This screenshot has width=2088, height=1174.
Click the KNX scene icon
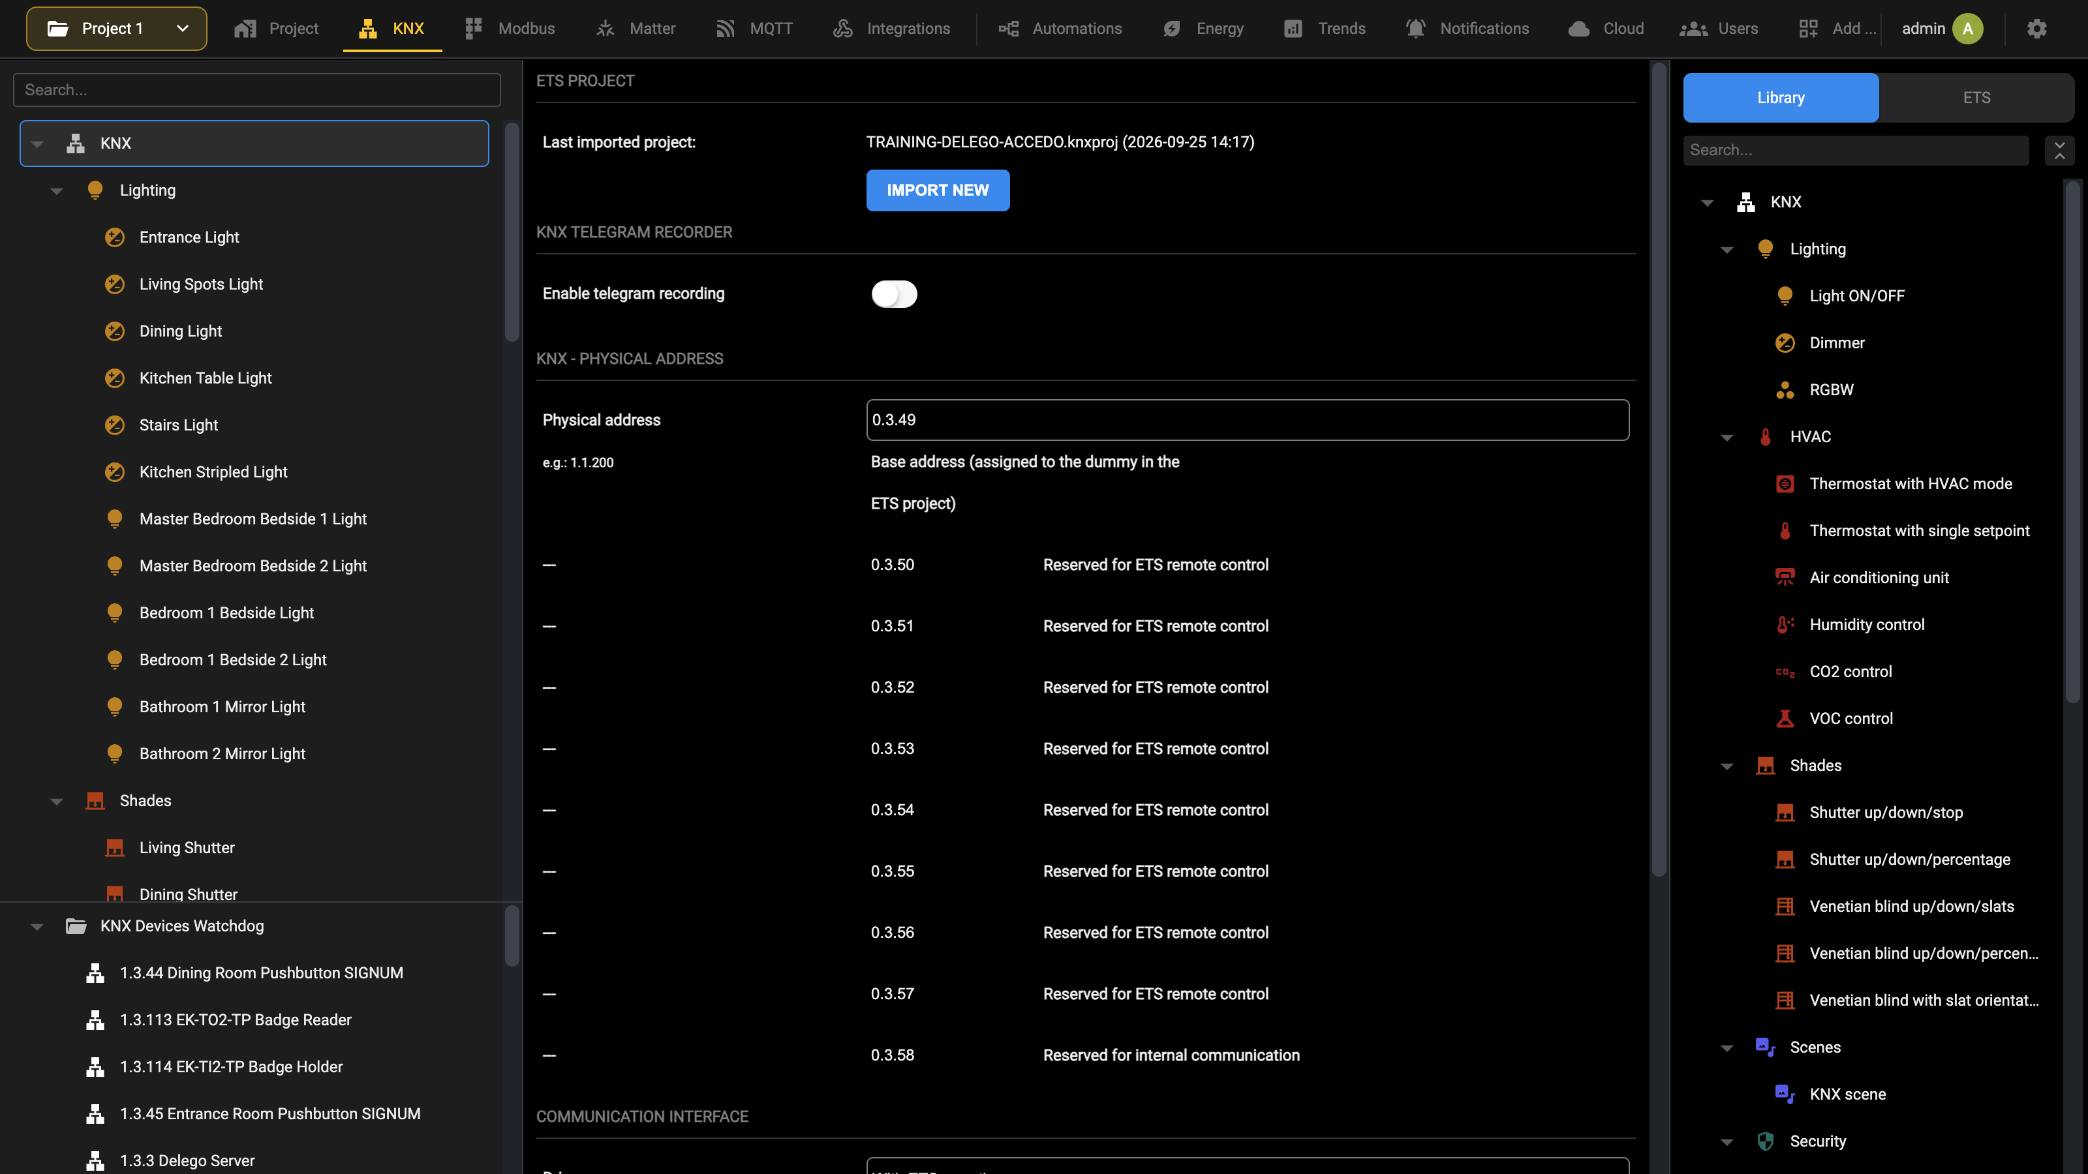(1785, 1094)
